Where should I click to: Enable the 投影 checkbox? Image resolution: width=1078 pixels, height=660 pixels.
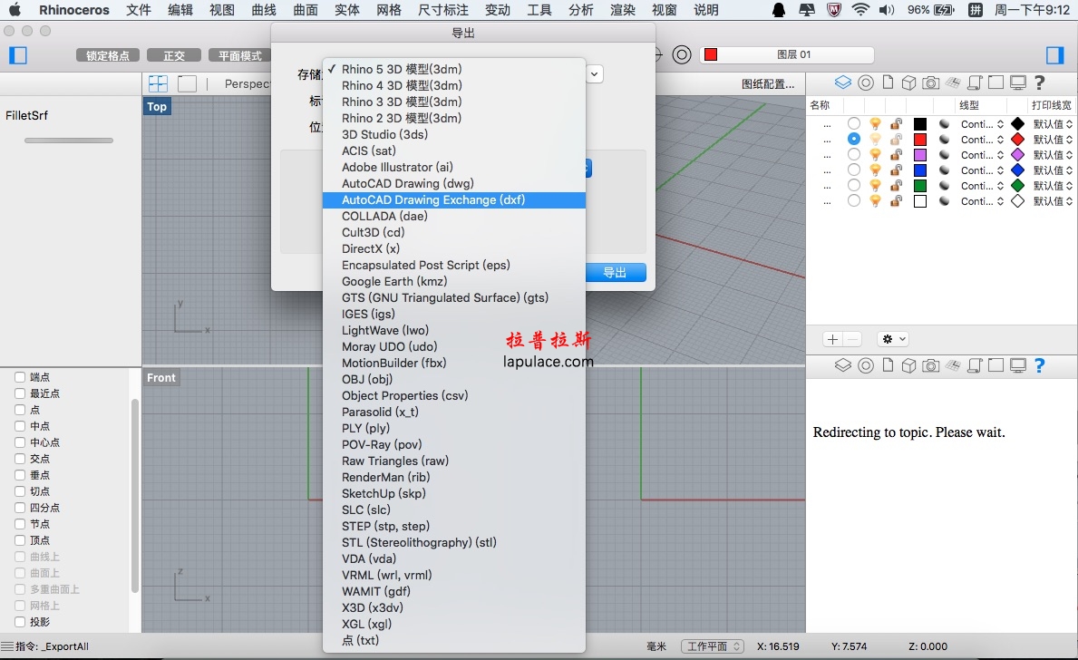pyautogui.click(x=20, y=622)
